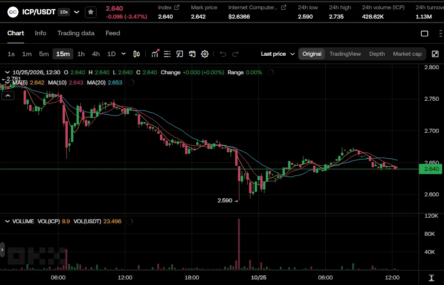Select the Original chart view
This screenshot has height=285, width=444.
coord(312,54)
